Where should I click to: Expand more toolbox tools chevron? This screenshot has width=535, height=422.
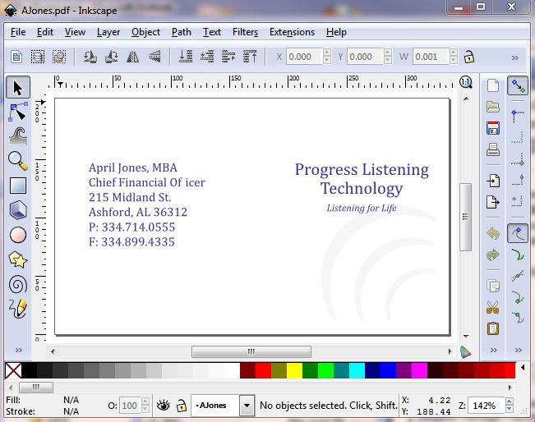pyautogui.click(x=18, y=350)
